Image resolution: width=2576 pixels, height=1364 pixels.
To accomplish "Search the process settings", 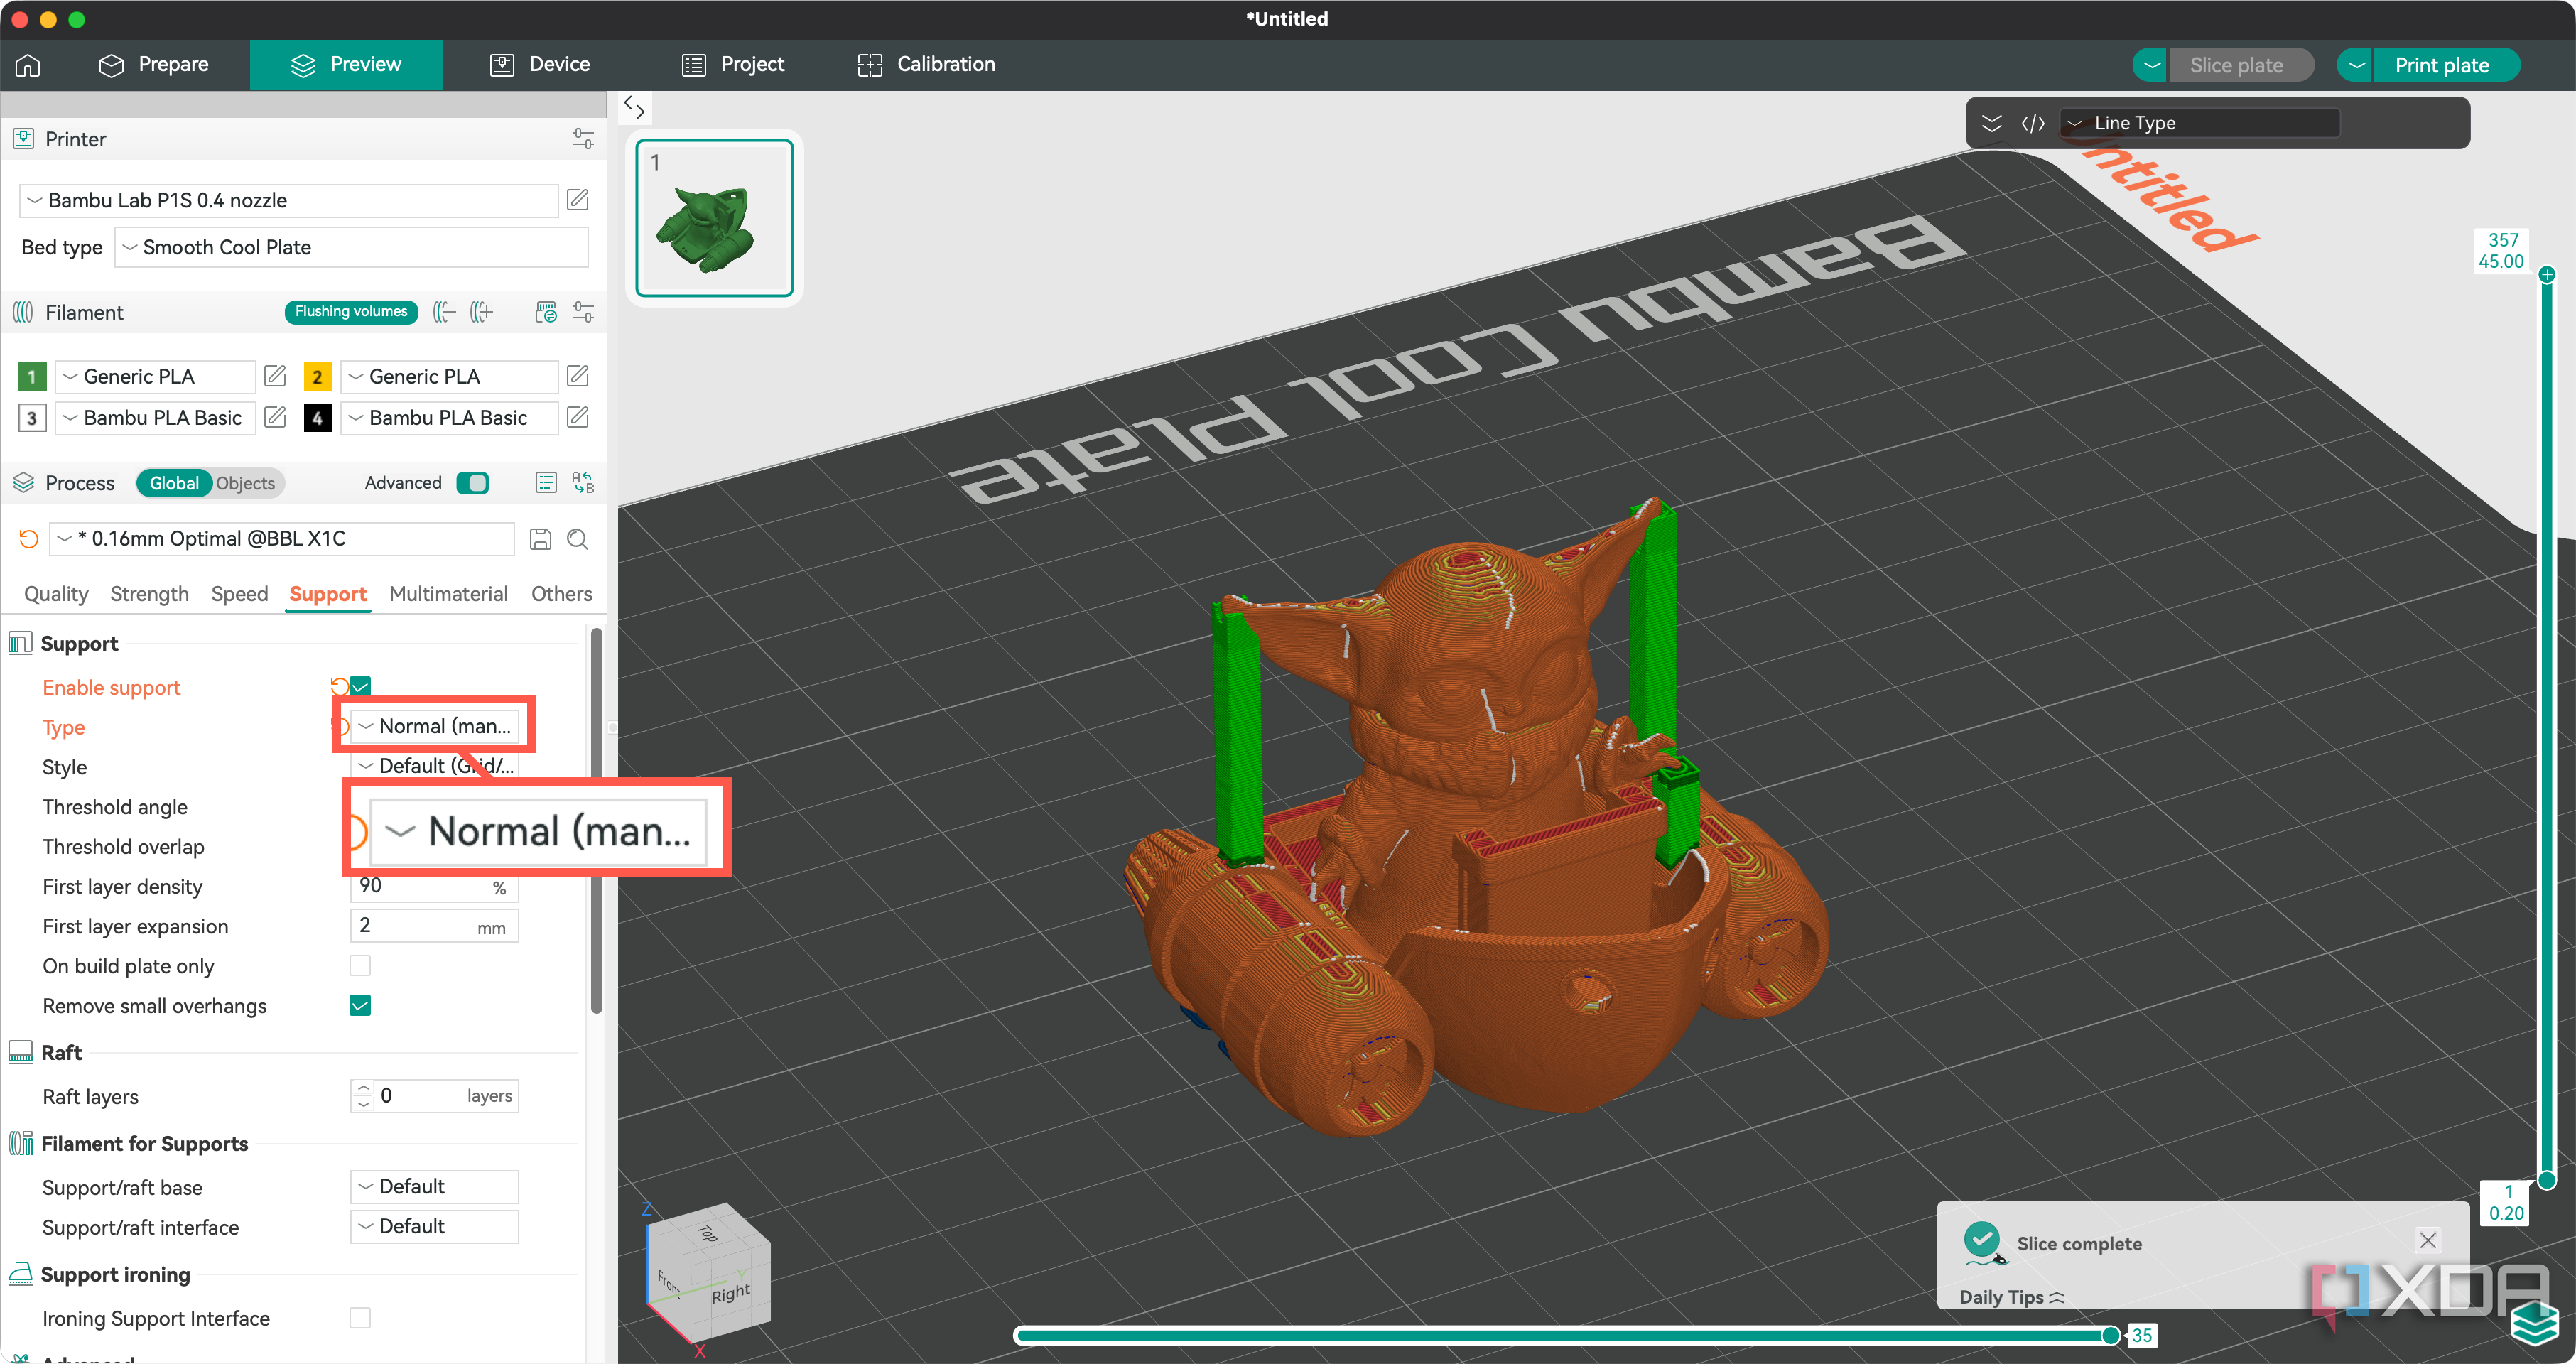I will pos(578,539).
